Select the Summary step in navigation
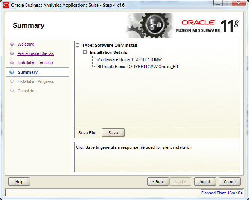Viewport: 249px width, 200px height. 28,72
